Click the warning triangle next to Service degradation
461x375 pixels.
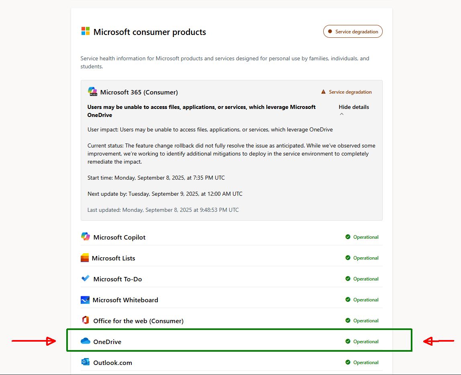point(323,92)
